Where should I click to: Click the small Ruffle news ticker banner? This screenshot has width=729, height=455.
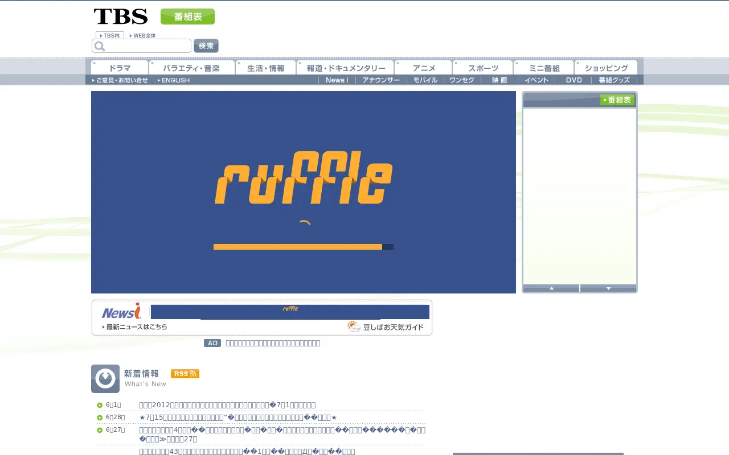290,312
